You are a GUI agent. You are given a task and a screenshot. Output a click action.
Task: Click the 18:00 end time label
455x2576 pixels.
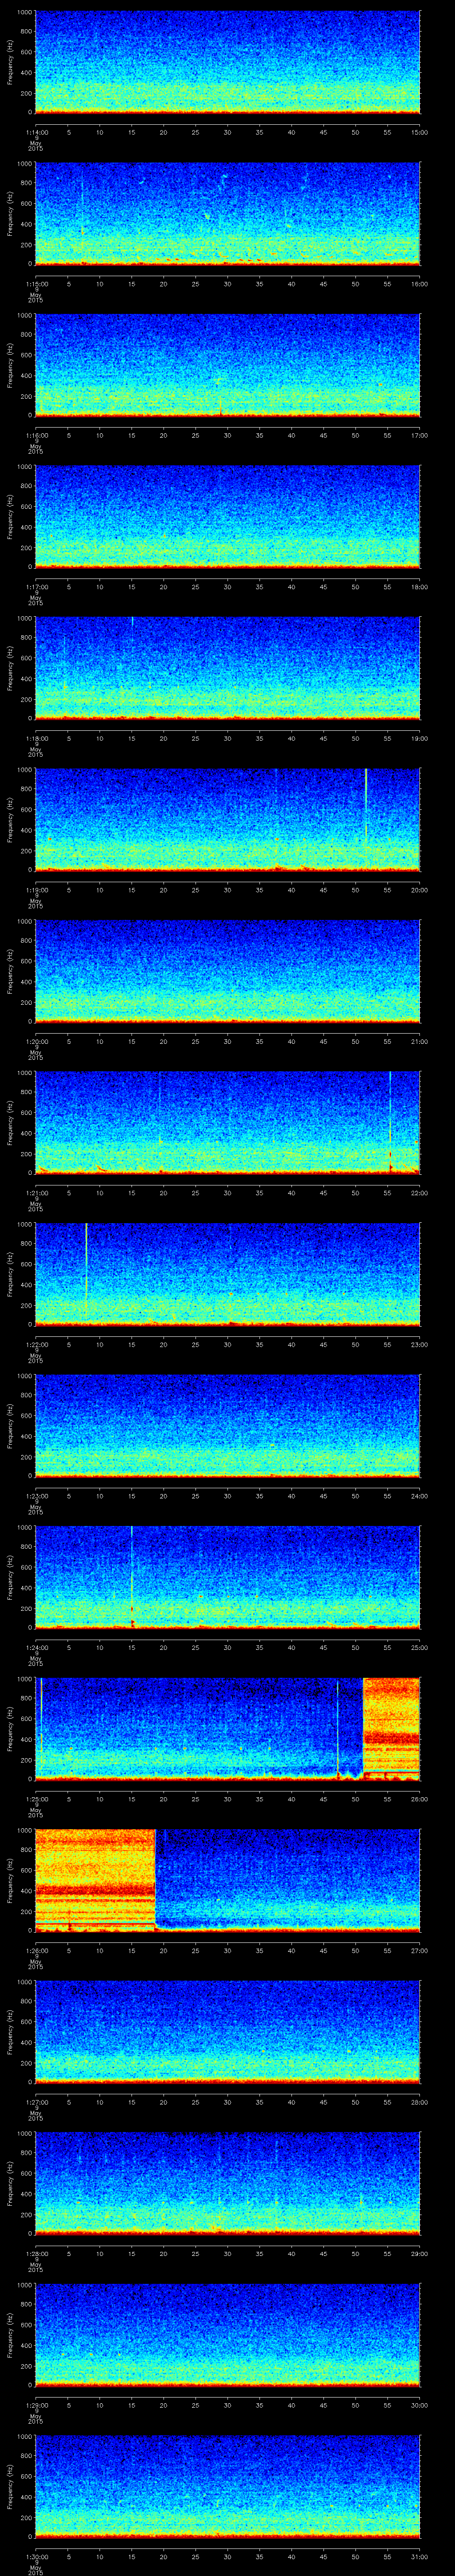tap(420, 587)
